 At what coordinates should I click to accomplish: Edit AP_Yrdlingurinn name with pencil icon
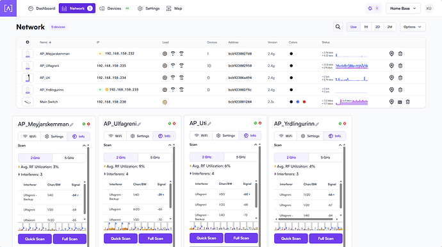317,124
